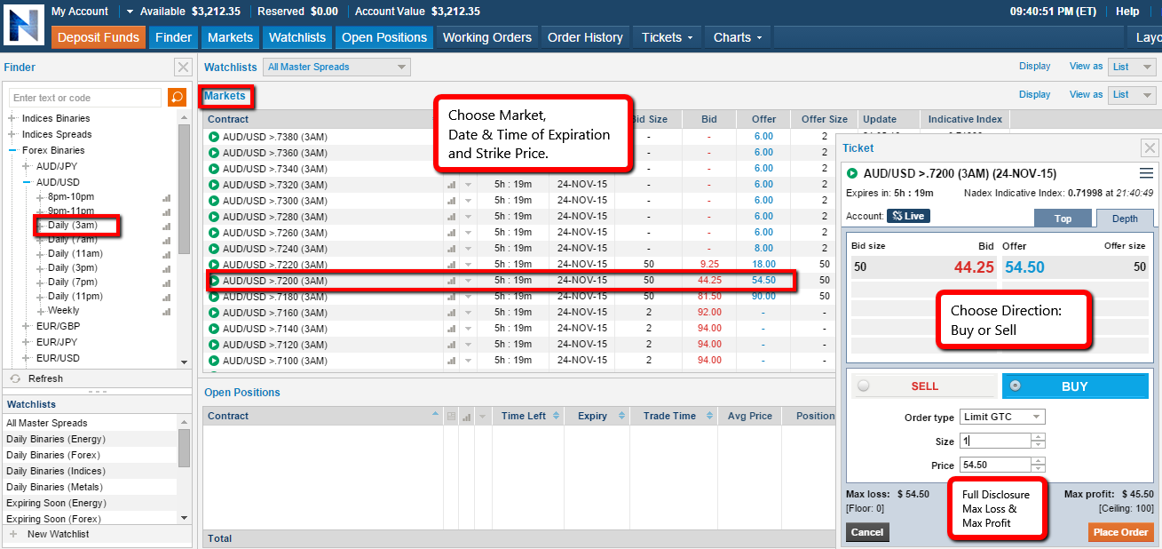The width and height of the screenshot is (1162, 549).
Task: Click green icon of AUD/USD >.7300 contract
Action: click(x=214, y=201)
